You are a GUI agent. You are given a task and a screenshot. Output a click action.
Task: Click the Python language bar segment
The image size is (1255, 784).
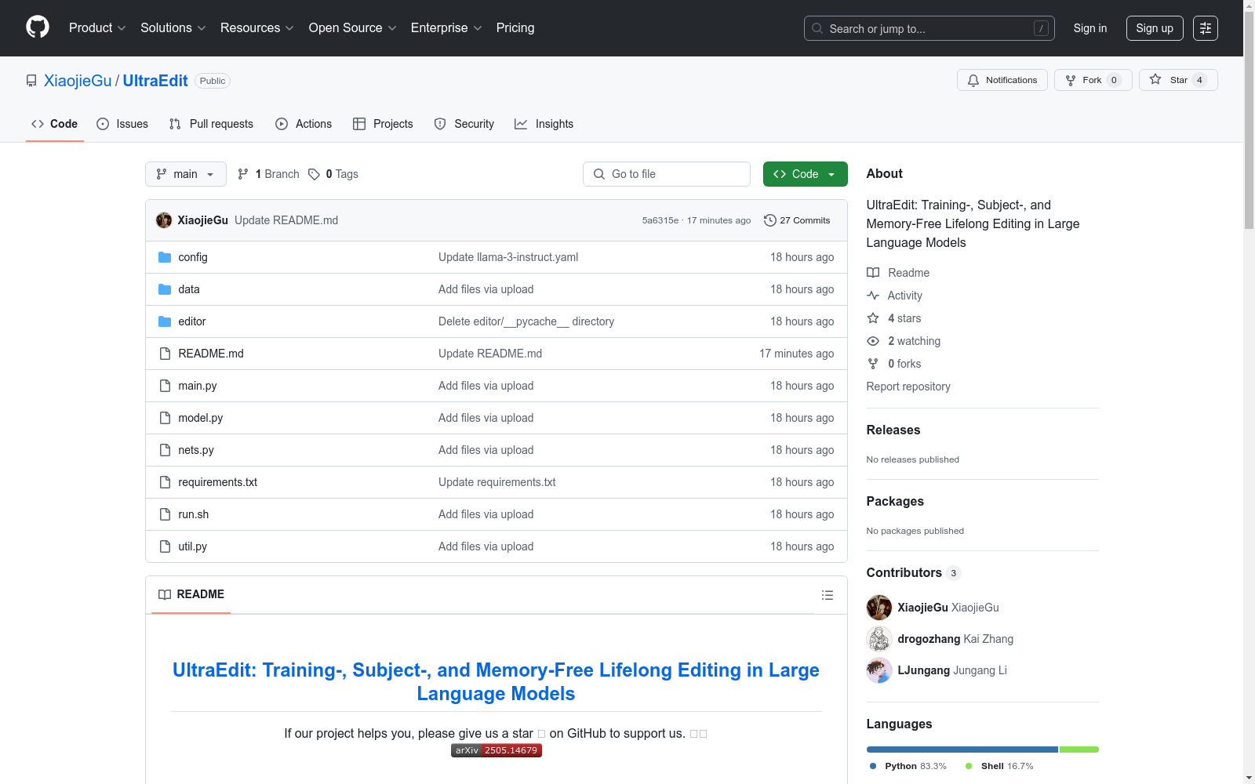[x=962, y=750]
